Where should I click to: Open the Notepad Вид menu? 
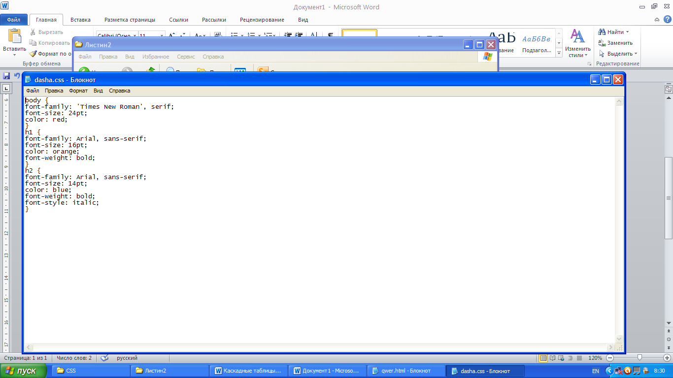[x=98, y=91]
